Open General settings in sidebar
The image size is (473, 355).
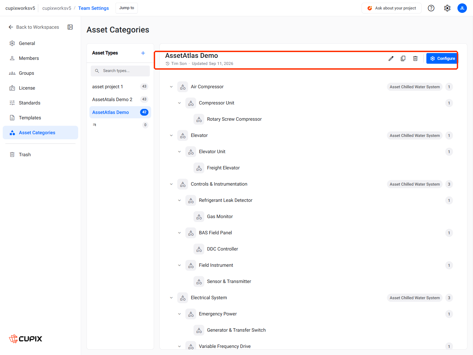(41, 43)
